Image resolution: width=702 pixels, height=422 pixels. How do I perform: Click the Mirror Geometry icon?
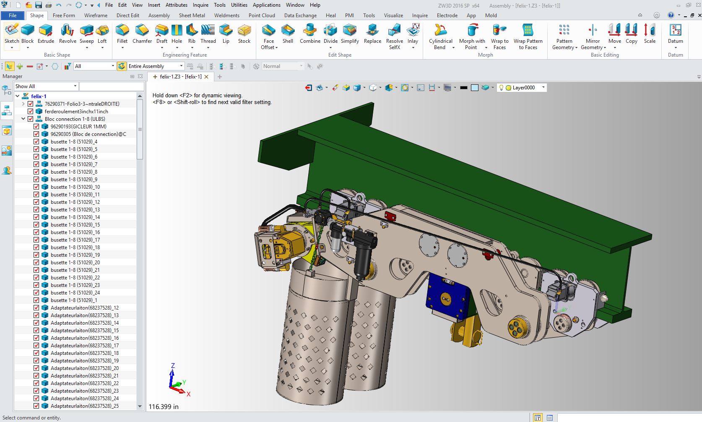pyautogui.click(x=593, y=30)
